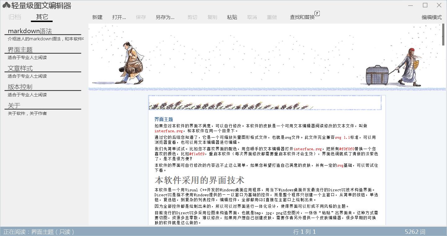Paste clipboard content via 粘贴
447x236 pixels.
click(232, 17)
